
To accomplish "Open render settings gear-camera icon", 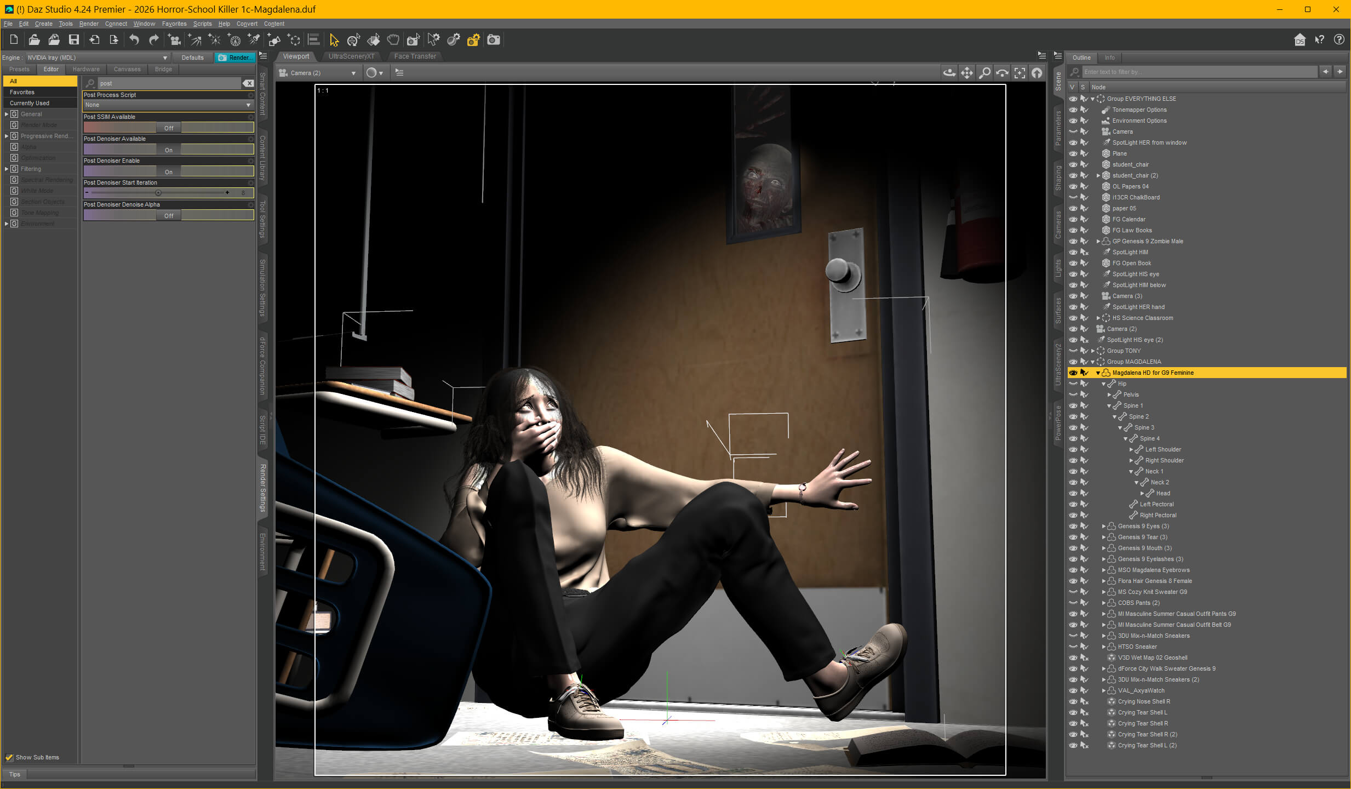I will 473,39.
